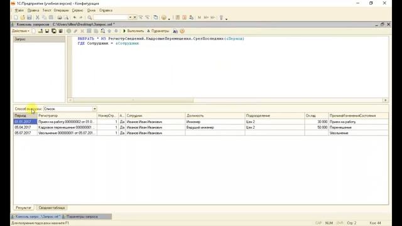402x226 pixels.
Task: Click the Print preview icon
Action: tap(66, 18)
